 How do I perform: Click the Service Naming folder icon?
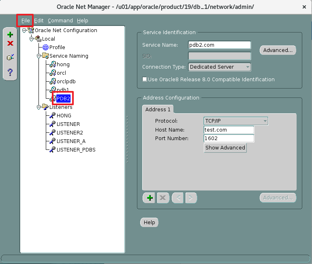tap(45, 56)
